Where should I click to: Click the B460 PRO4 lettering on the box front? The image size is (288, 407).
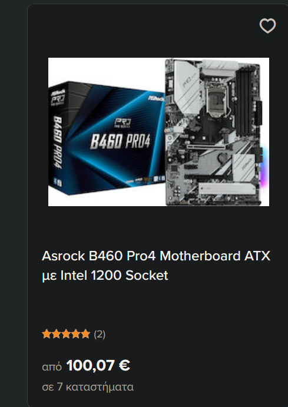(120, 141)
